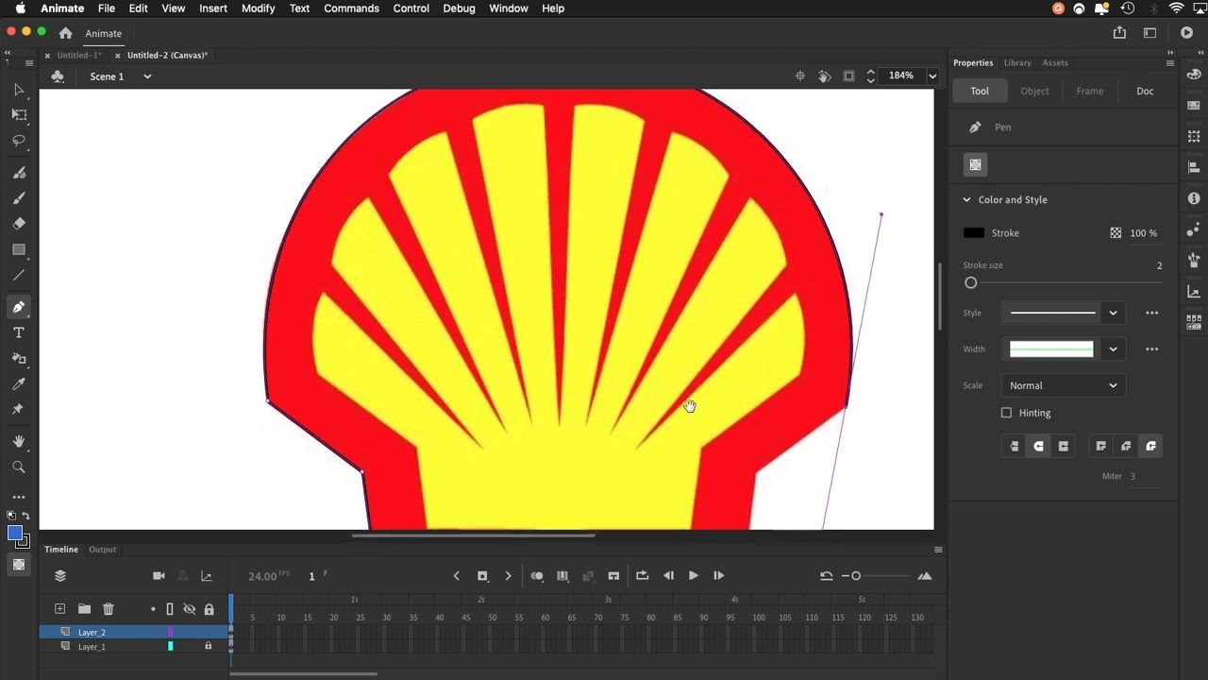
Task: Open Style options three-dots menu
Action: pos(1151,313)
